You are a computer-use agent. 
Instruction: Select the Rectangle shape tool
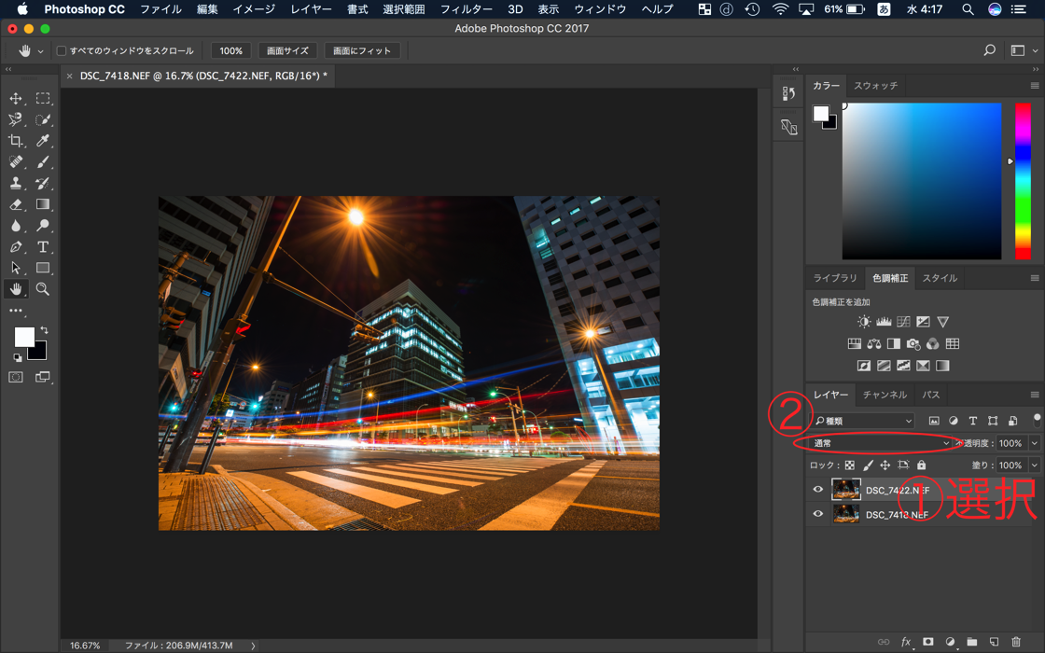[43, 268]
